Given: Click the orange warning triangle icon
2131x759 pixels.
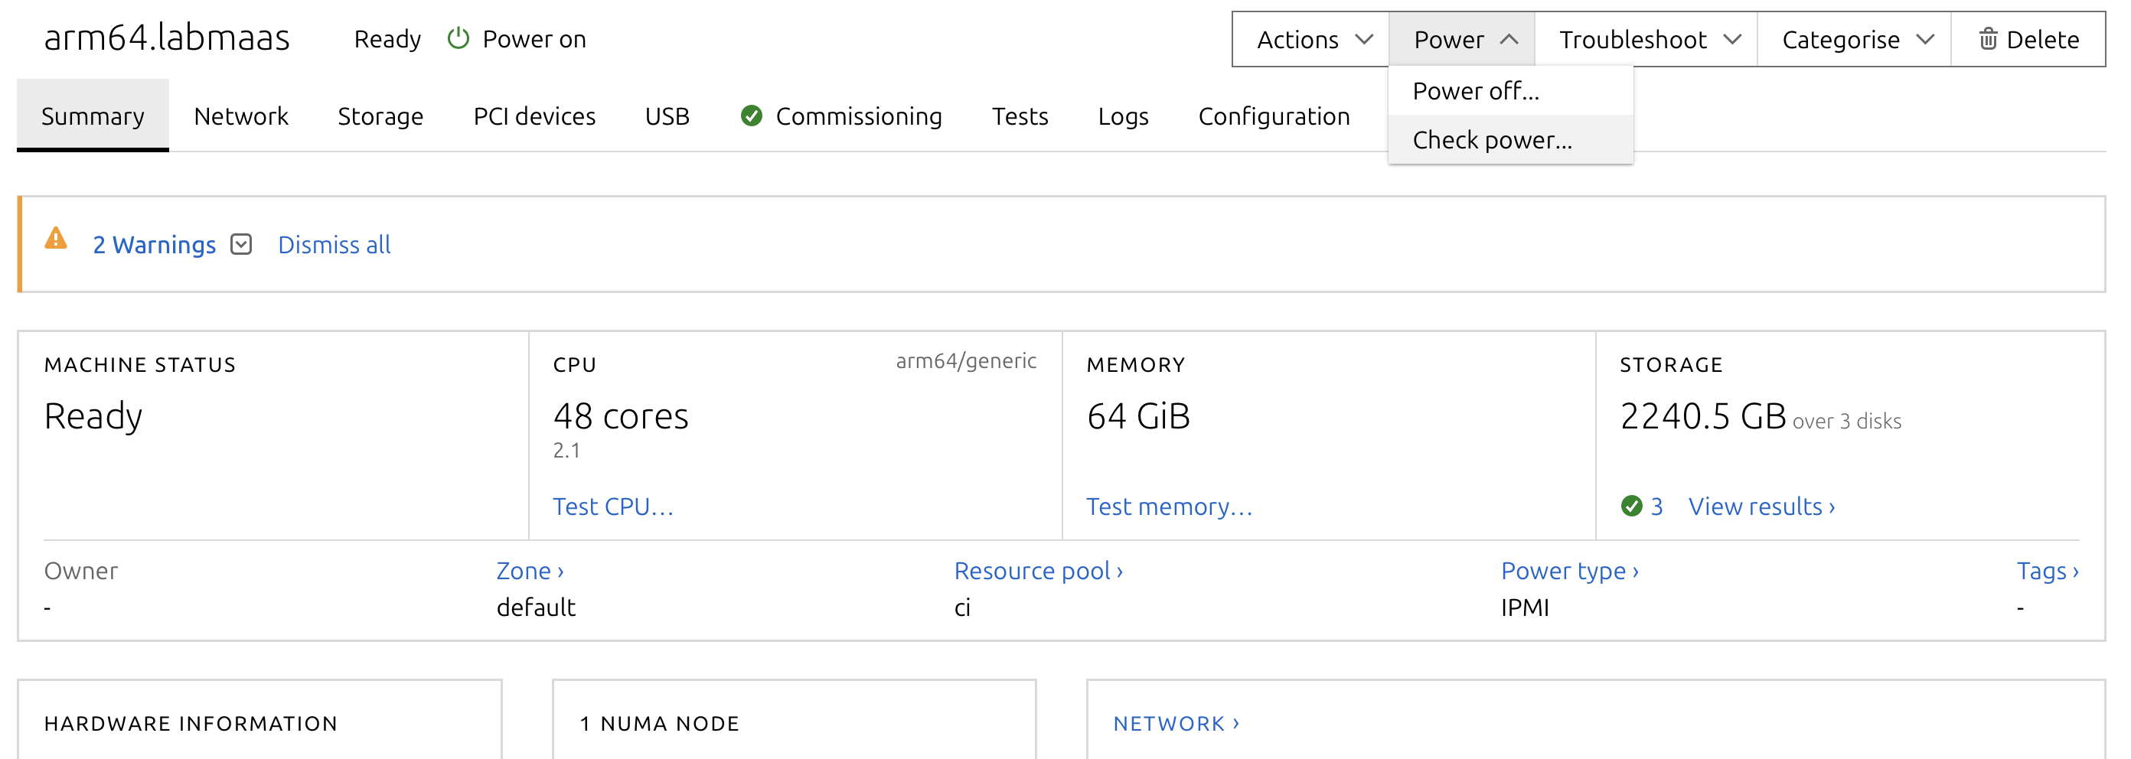Looking at the screenshot, I should coord(55,239).
